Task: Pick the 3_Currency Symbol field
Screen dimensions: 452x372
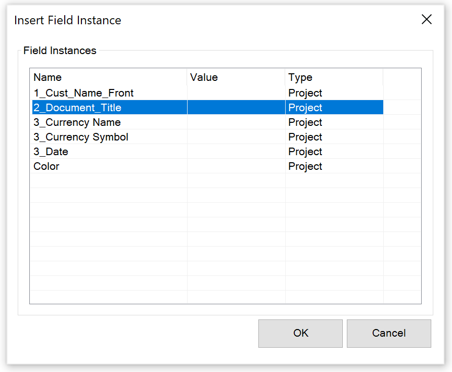Action: pyautogui.click(x=208, y=137)
